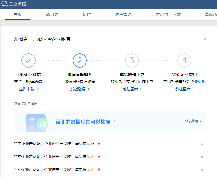This screenshot has width=217, height=177.
Task: Open 前往查看 under 体验协作工具
Action: (132, 89)
